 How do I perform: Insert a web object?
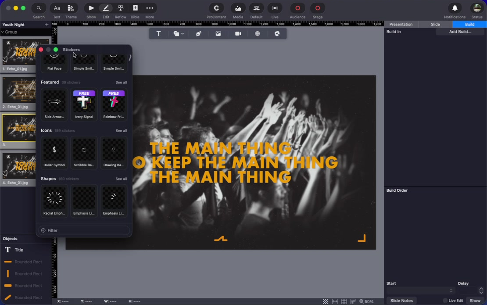pyautogui.click(x=258, y=33)
